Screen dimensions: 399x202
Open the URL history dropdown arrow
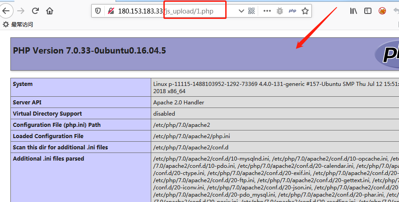(241, 11)
